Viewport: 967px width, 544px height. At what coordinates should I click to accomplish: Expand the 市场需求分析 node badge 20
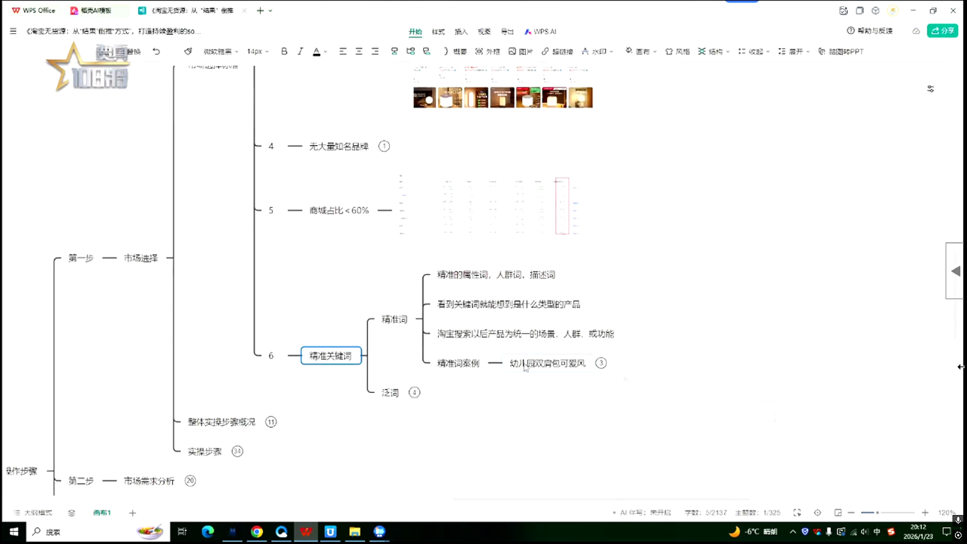pos(190,481)
